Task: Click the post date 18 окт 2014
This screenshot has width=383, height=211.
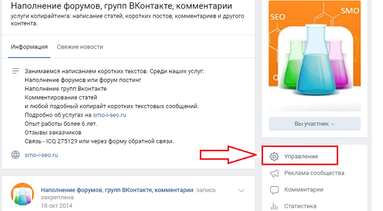Action: (x=56, y=206)
